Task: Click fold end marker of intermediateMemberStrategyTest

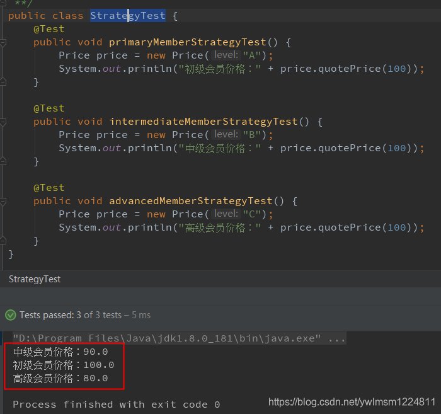Action: coord(3,161)
